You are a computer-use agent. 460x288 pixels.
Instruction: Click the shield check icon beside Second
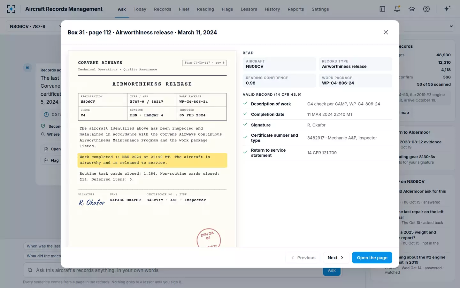tap(43, 126)
